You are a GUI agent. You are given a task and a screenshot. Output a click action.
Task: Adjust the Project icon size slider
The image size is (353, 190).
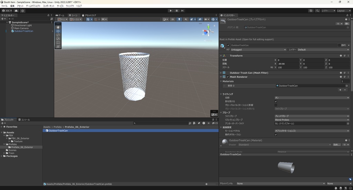tap(210, 184)
